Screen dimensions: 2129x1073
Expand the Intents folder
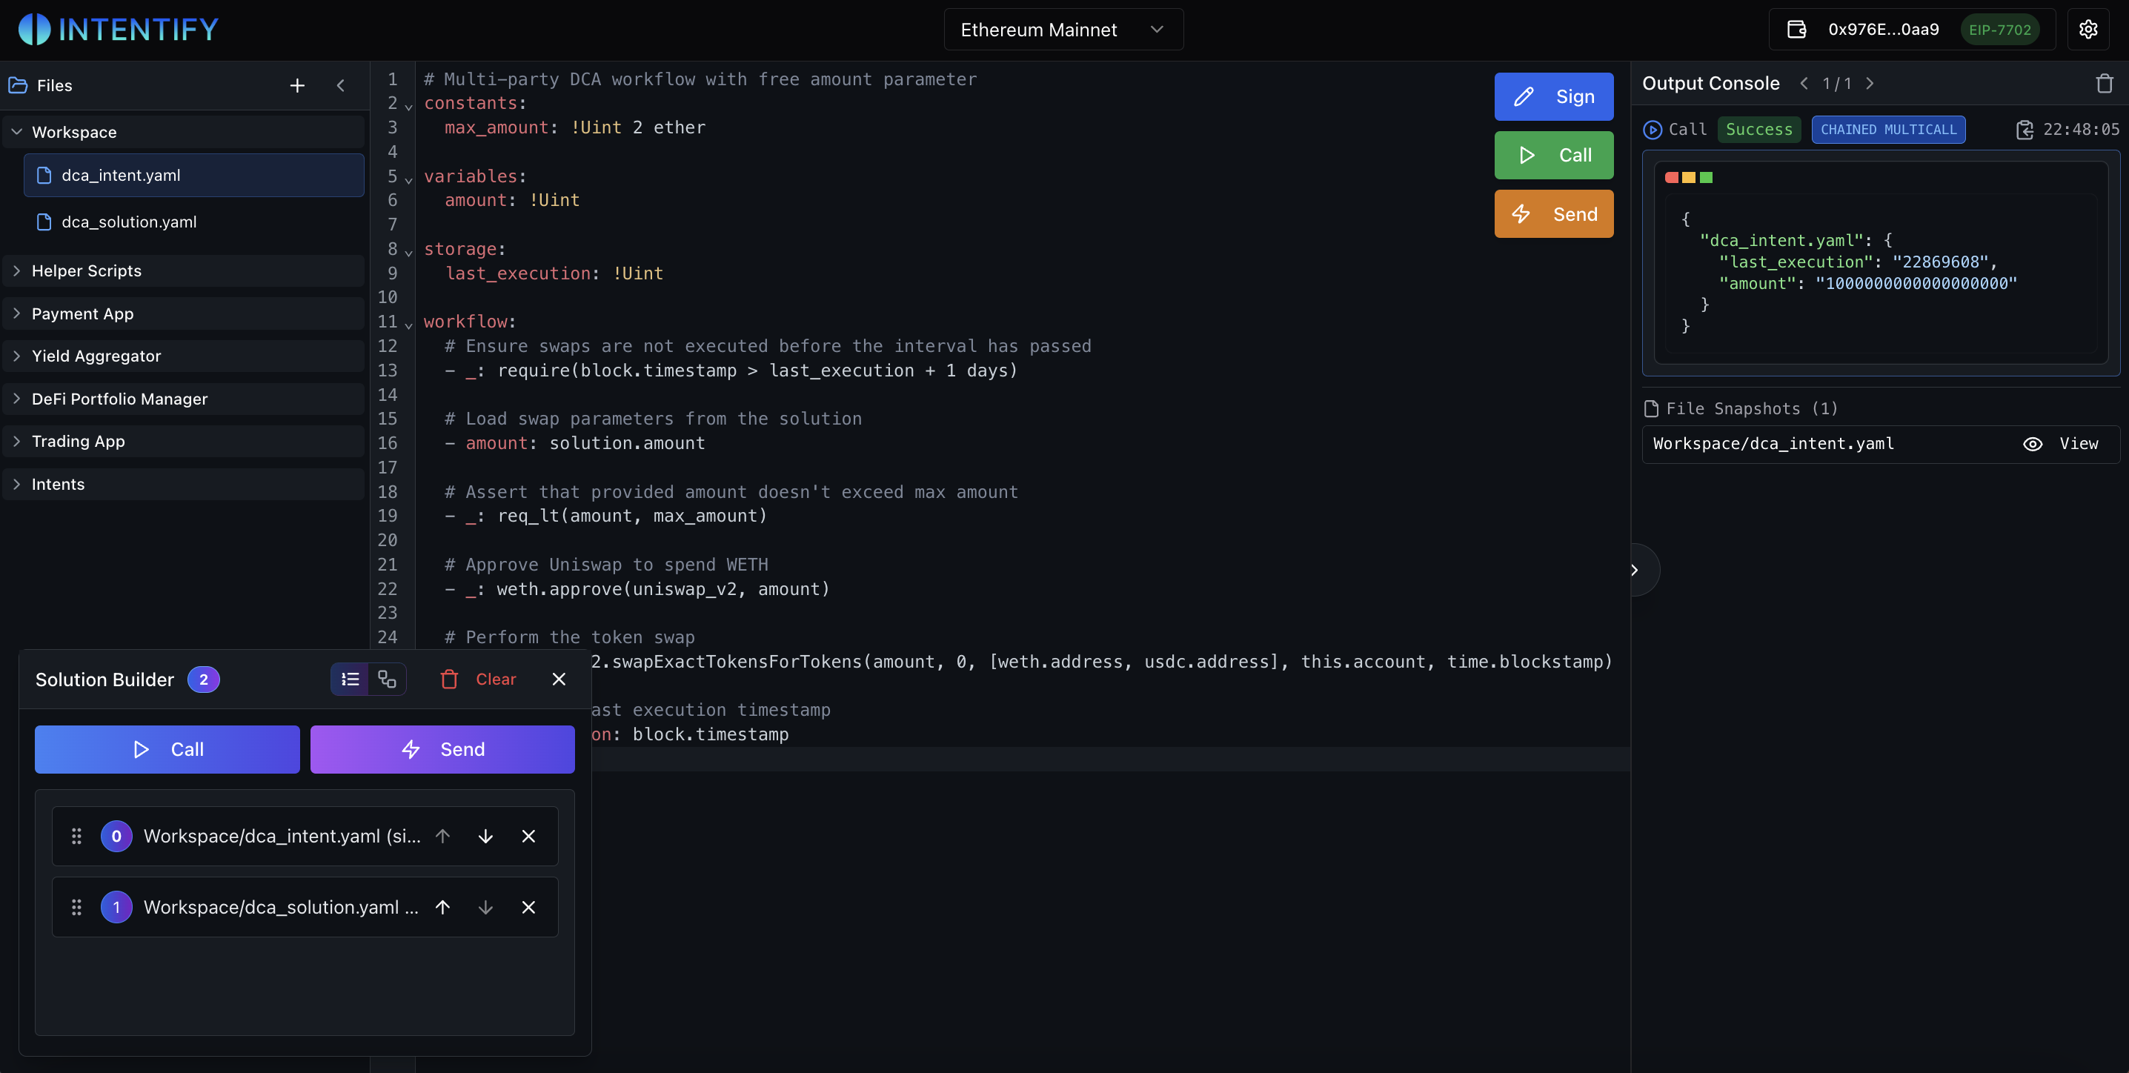point(184,485)
